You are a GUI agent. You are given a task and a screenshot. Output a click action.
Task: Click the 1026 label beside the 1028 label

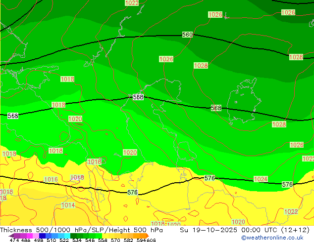[x=166, y=59]
